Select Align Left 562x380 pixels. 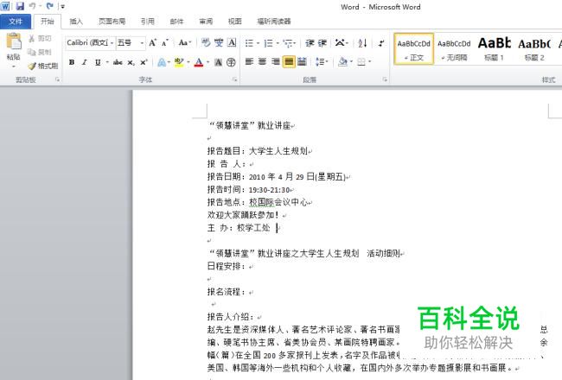click(250, 61)
